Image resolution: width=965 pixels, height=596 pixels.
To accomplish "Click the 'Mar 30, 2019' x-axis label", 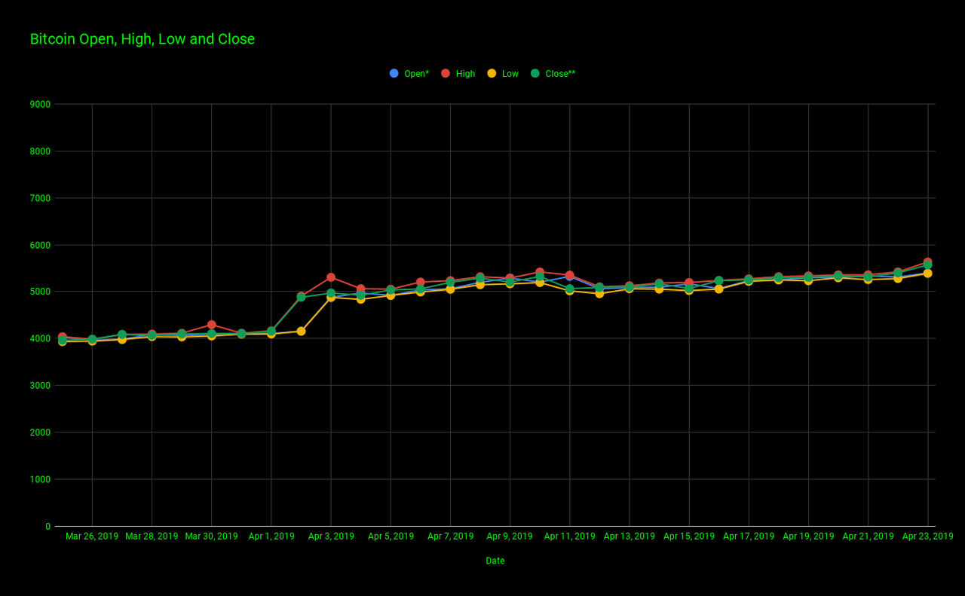I will point(211,536).
